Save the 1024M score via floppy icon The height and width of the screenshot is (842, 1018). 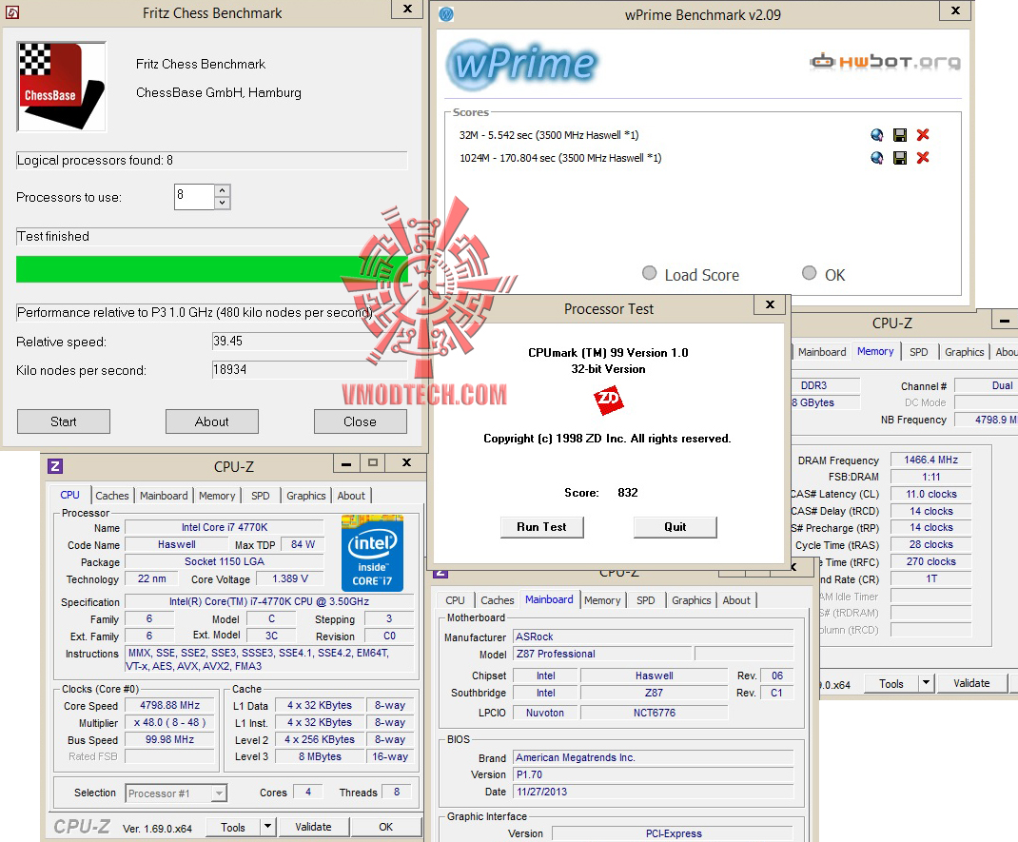[900, 158]
